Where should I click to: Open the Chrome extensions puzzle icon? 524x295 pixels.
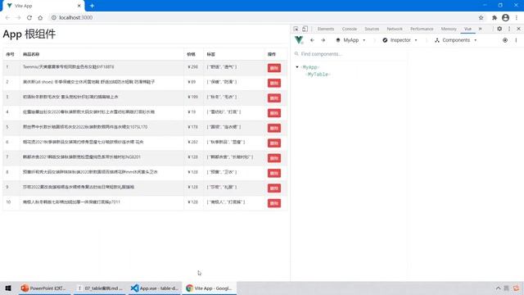495,18
